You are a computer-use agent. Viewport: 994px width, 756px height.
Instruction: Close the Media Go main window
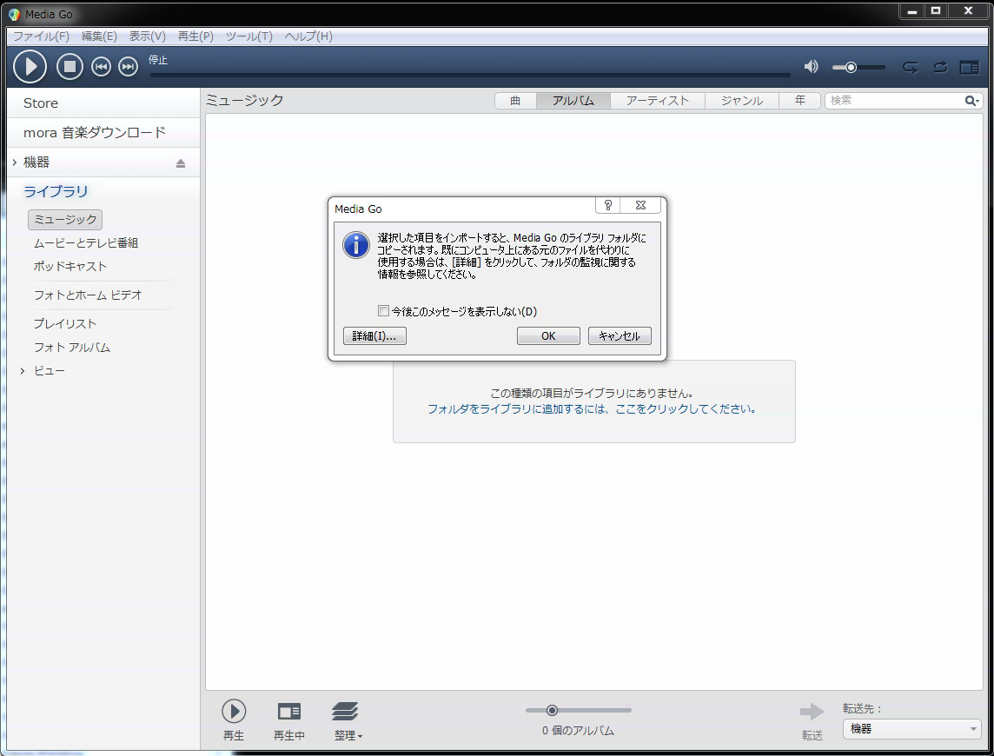[x=968, y=10]
